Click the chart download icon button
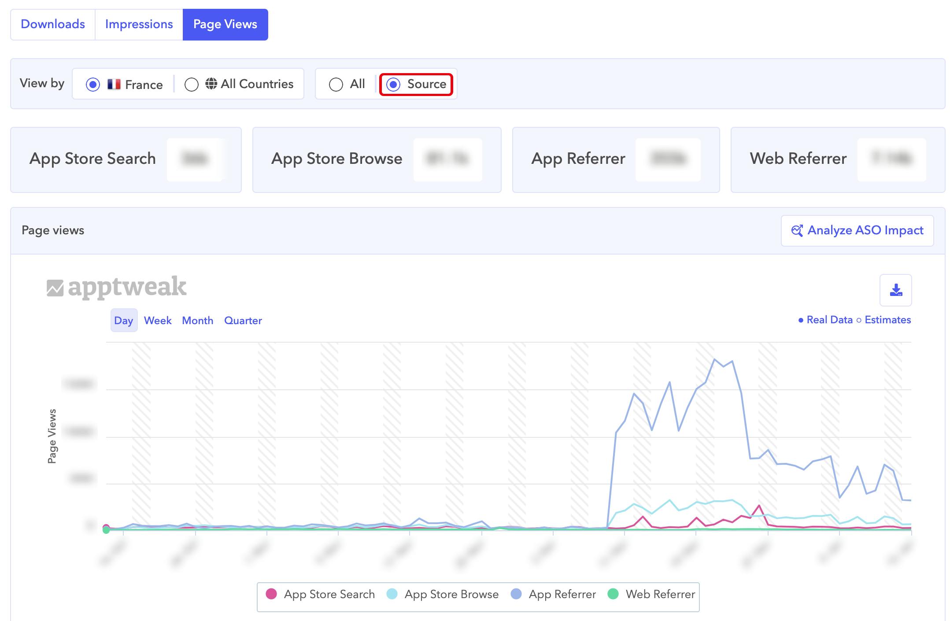The width and height of the screenshot is (950, 621). tap(895, 290)
